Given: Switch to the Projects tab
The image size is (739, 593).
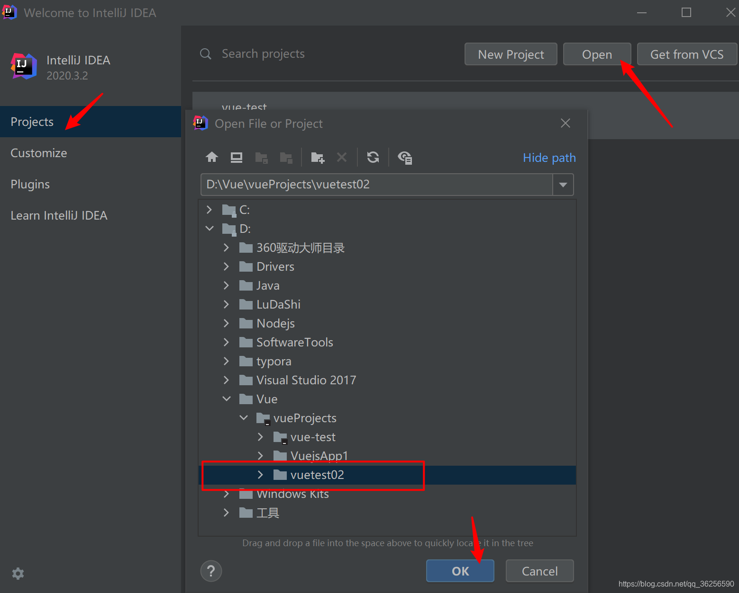Looking at the screenshot, I should pos(91,122).
